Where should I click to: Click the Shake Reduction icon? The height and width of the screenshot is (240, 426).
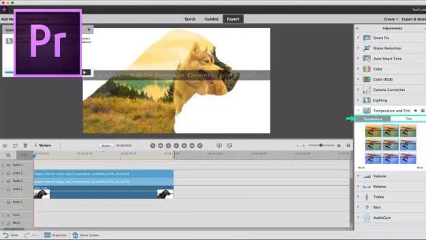pyautogui.click(x=367, y=49)
